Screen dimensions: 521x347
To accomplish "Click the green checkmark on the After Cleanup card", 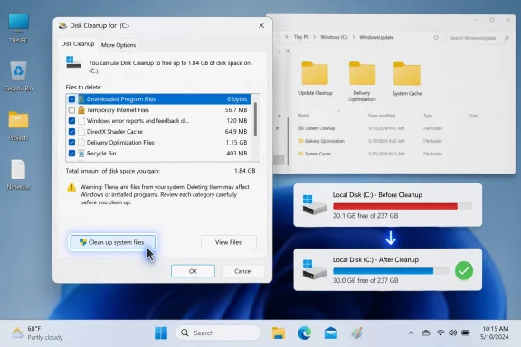I will [464, 270].
